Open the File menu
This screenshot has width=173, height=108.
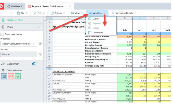coord(22,13)
